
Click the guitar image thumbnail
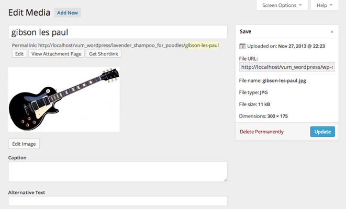coord(64,100)
